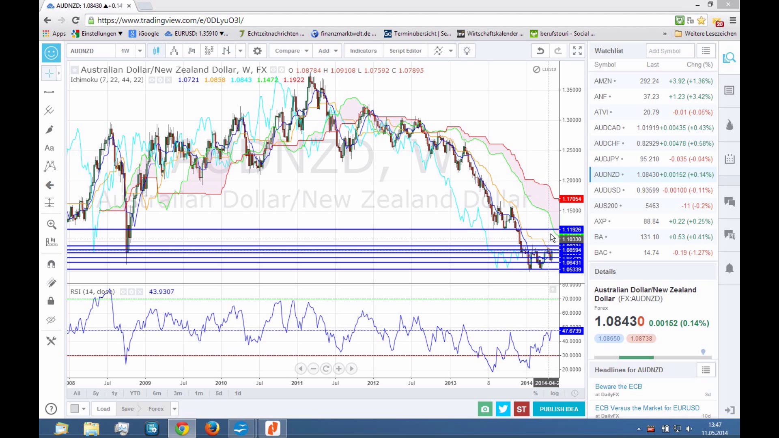Expand the Add dropdown arrow
779x438 pixels.
point(336,51)
